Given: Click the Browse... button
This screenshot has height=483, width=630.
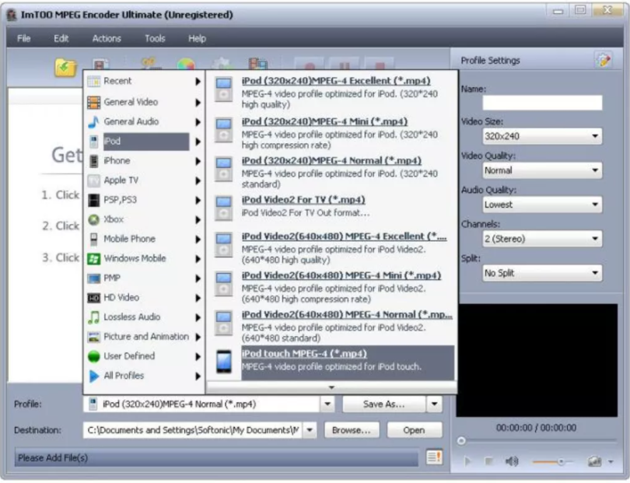Looking at the screenshot, I should coord(352,430).
